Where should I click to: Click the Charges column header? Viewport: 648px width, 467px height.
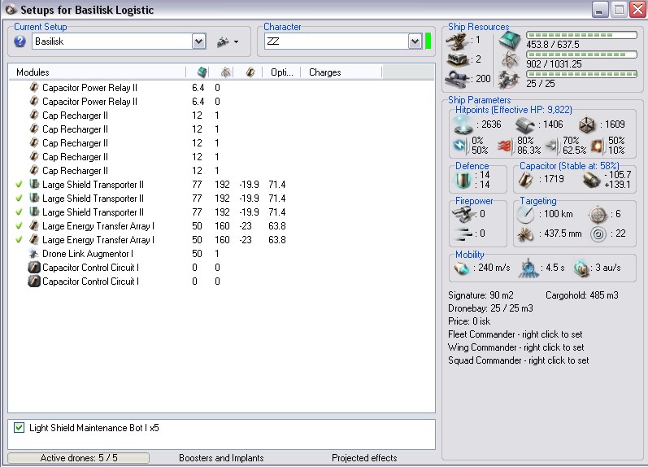[341, 72]
